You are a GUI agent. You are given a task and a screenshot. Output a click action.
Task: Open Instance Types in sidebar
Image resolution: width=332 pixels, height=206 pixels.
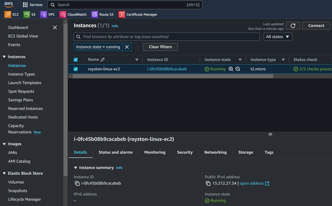pyautogui.click(x=22, y=74)
